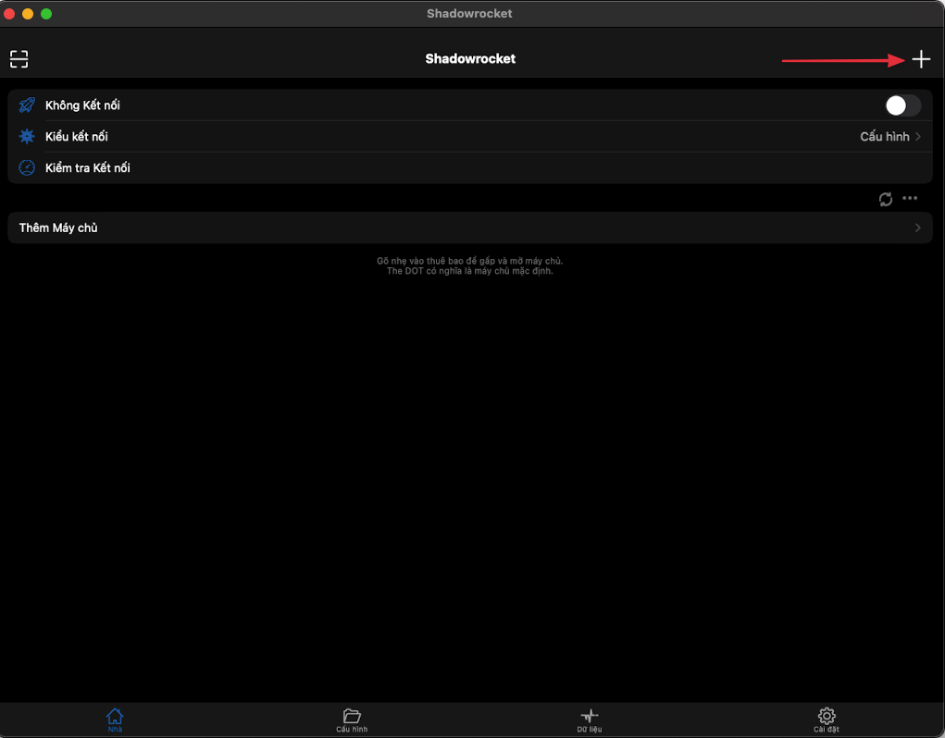Expand the Thêm Máy chủ chevron

[918, 228]
